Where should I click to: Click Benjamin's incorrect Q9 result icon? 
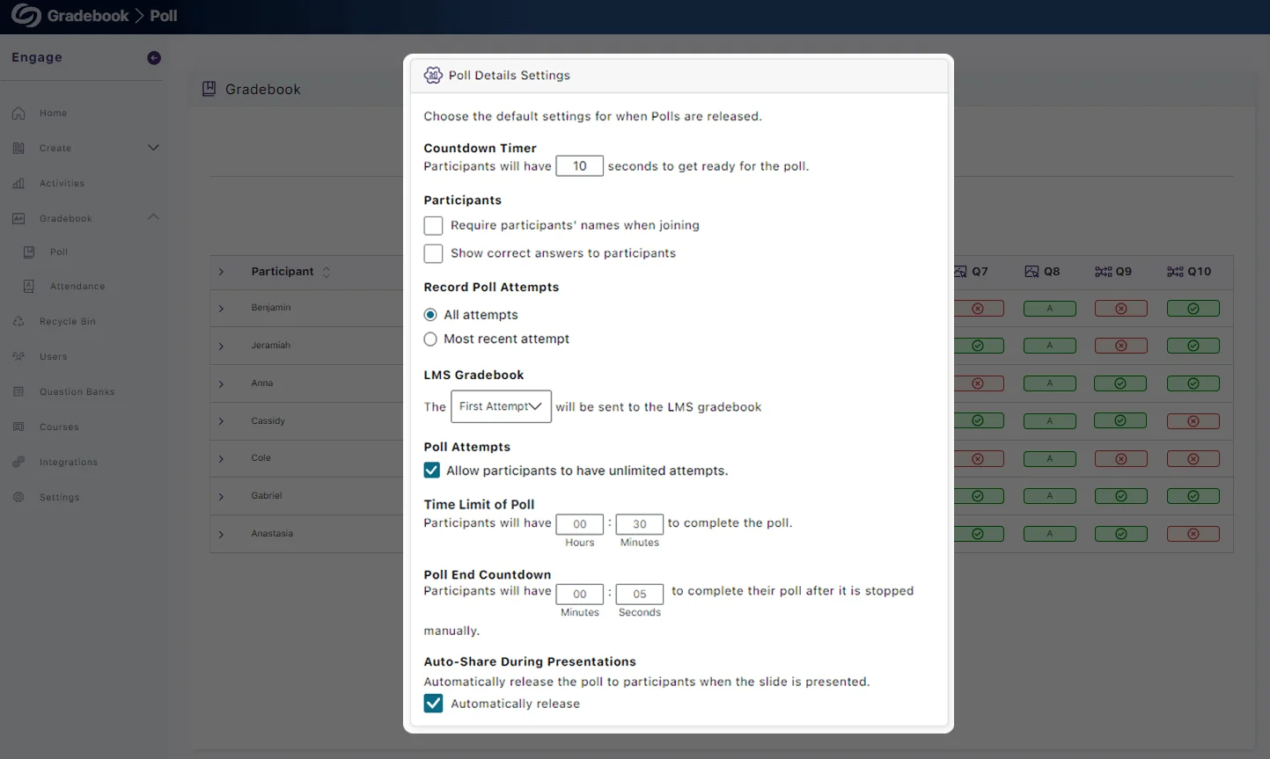1121,309
